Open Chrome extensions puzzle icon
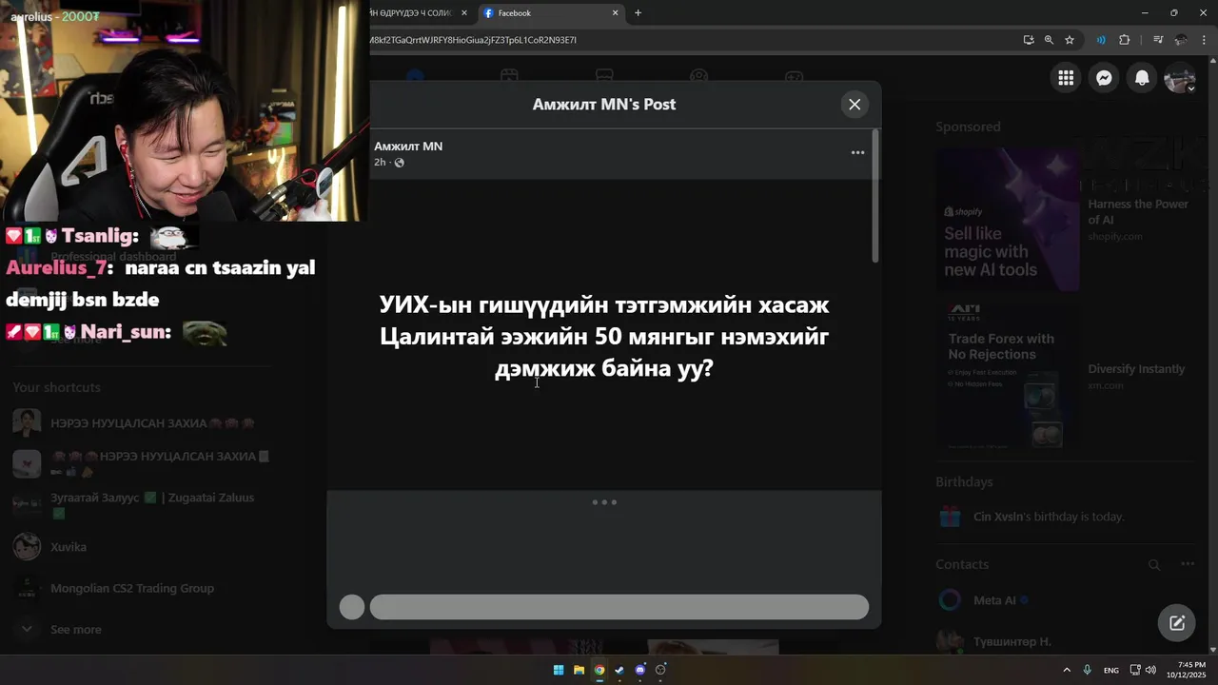This screenshot has height=685, width=1218. (x=1124, y=40)
